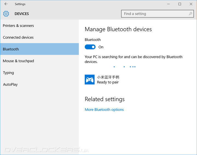Click the Manage Bluetooth devices heading
This screenshot has height=155, width=197.
118,29
